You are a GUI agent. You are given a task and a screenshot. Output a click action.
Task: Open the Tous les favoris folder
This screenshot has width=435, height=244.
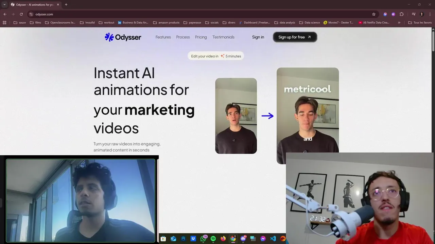[x=420, y=23]
